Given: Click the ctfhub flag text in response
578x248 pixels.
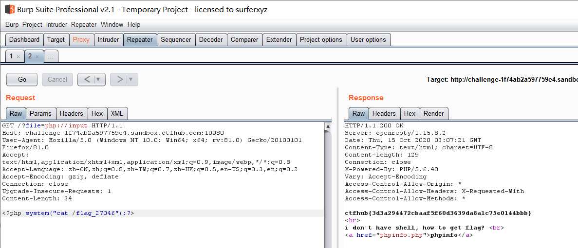Looking at the screenshot, I should (438, 213).
